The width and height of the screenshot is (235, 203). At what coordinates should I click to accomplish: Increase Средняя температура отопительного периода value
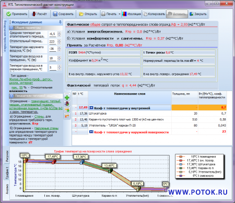(59, 32)
